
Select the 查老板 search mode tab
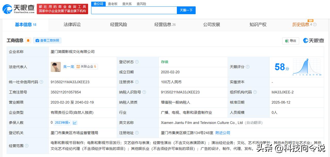point(113,4)
